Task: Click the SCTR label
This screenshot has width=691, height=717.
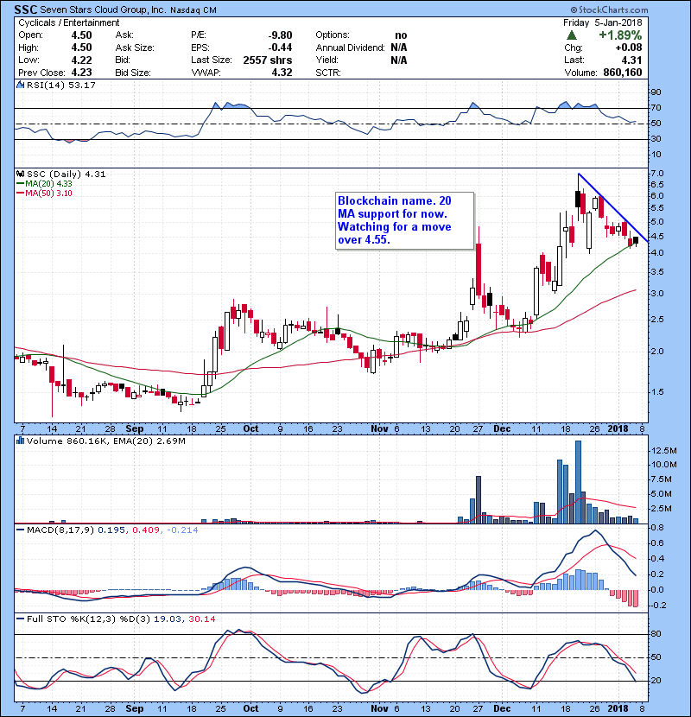Action: pyautogui.click(x=328, y=73)
